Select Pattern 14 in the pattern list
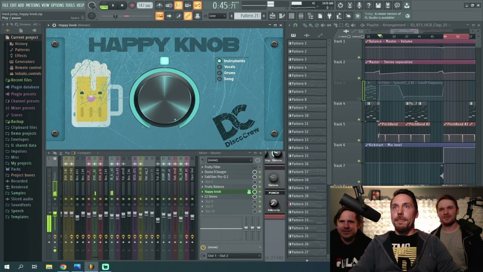 click(x=307, y=148)
